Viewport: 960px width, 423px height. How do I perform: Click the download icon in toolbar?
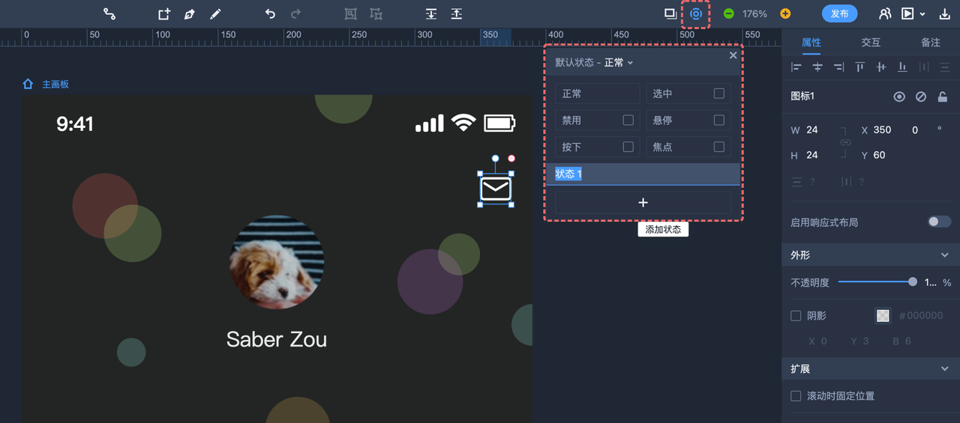[x=945, y=13]
